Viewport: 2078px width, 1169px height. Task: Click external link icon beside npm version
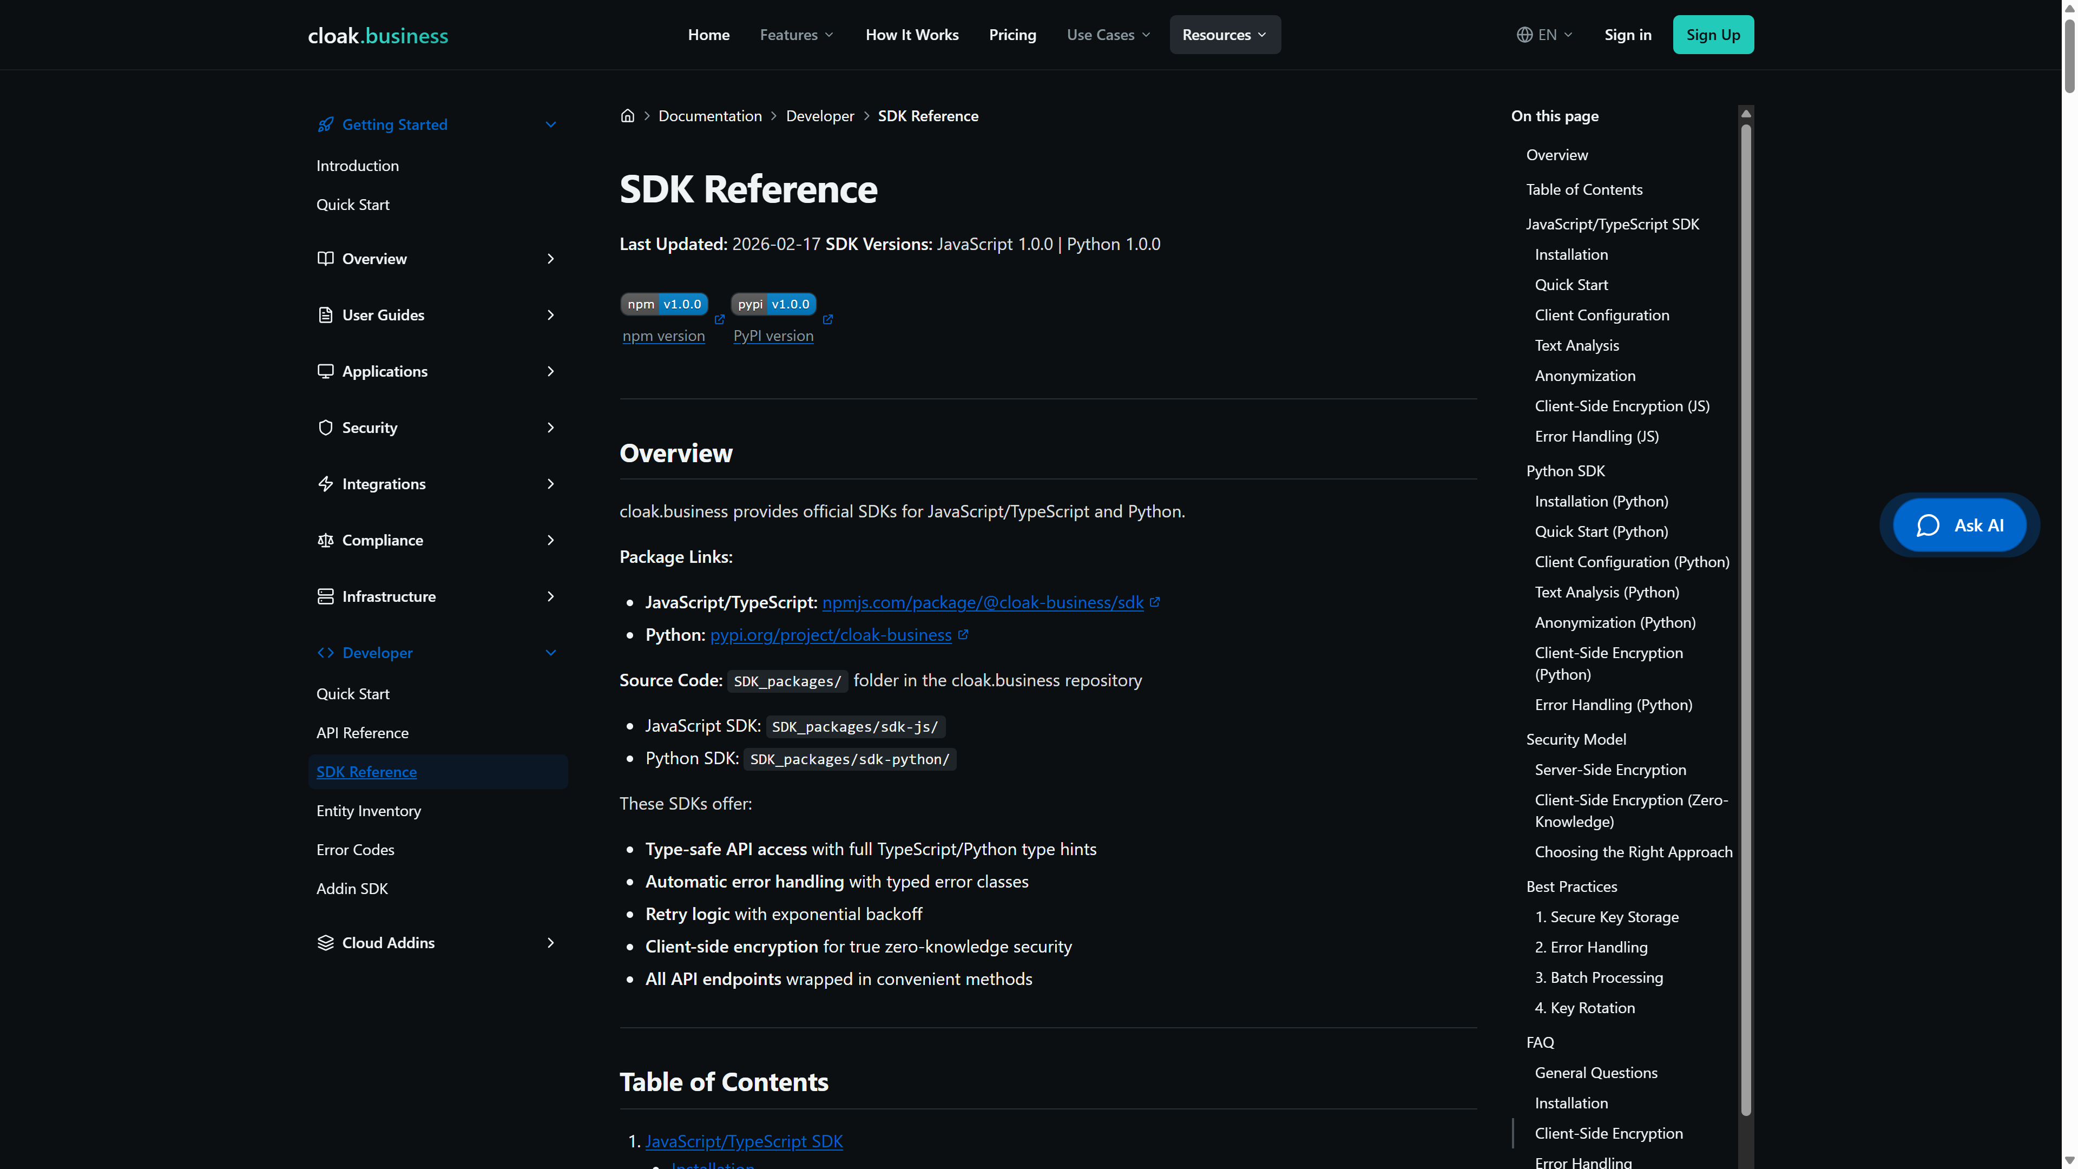[720, 319]
